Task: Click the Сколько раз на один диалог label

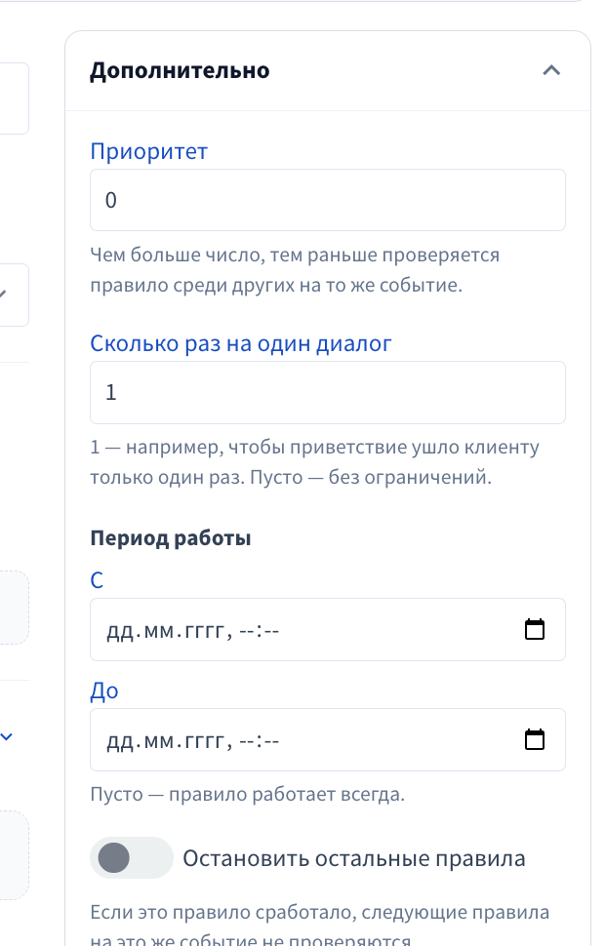Action: tap(241, 343)
